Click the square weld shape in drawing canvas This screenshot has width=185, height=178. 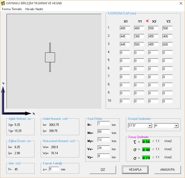coord(50,57)
